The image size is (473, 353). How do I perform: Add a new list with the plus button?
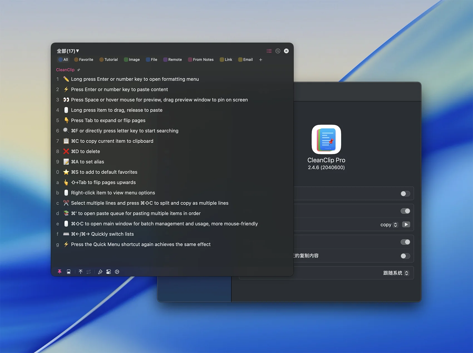260,60
